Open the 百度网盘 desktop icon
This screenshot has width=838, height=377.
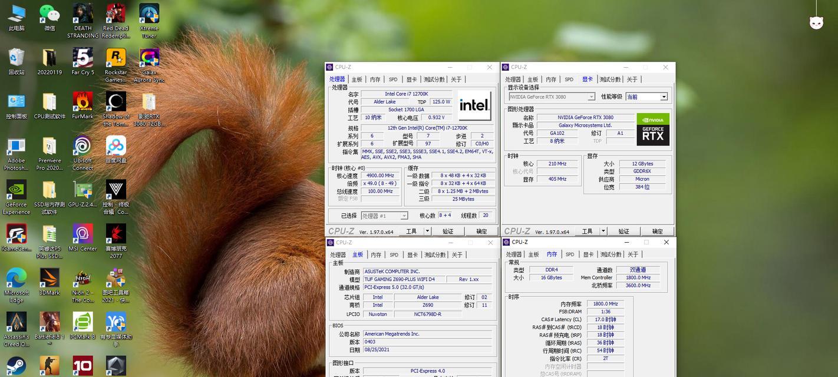tap(116, 150)
